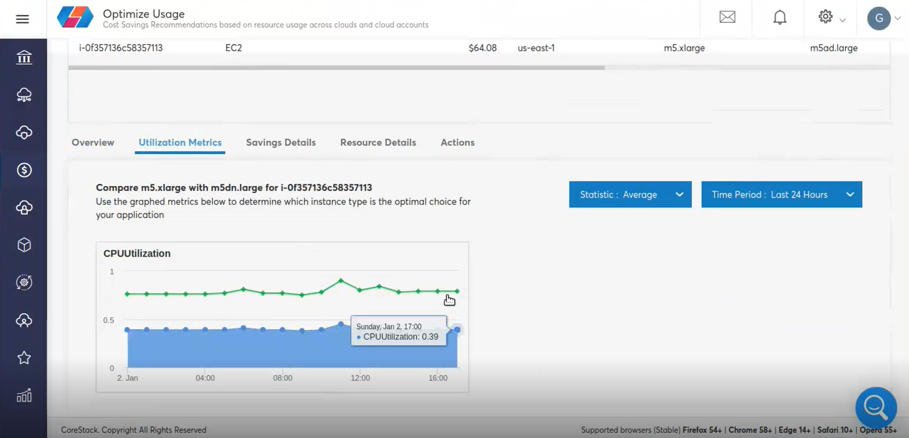Click the highlighted blue data point at 17:00

pyautogui.click(x=457, y=330)
